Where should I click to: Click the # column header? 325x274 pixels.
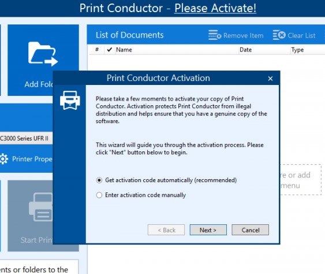97,50
